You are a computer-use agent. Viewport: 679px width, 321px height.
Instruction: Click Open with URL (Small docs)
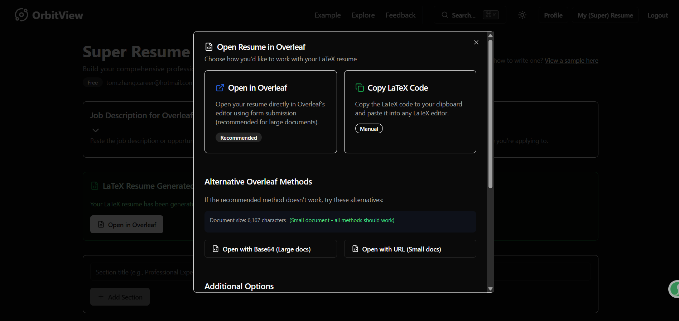pos(410,249)
